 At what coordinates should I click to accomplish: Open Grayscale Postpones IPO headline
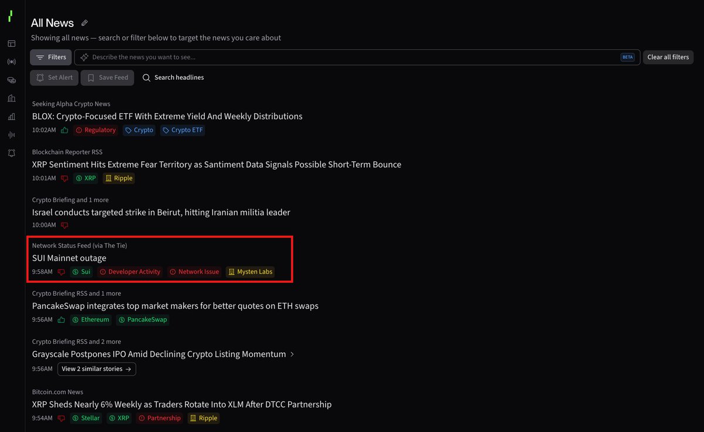[159, 355]
